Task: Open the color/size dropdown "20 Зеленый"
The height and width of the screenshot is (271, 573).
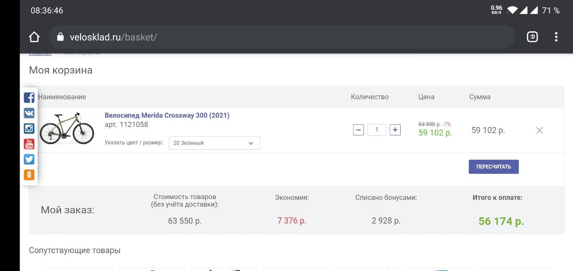Action: (x=214, y=143)
